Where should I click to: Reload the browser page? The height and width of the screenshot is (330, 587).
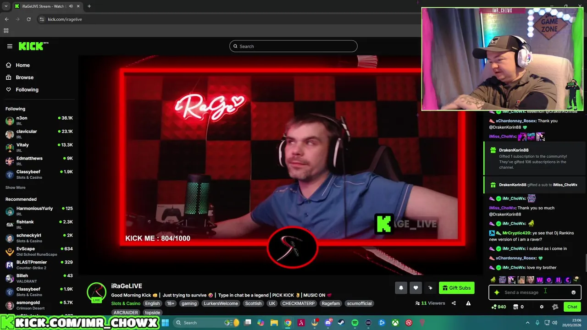(x=28, y=19)
